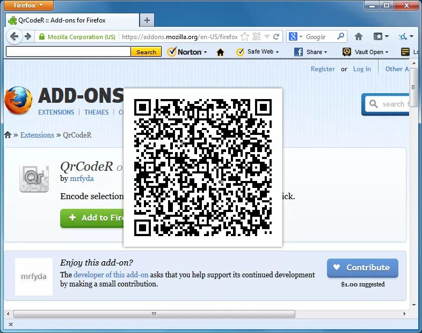Open the Firefox application menu button
This screenshot has width=422, height=333.
pos(29,5)
